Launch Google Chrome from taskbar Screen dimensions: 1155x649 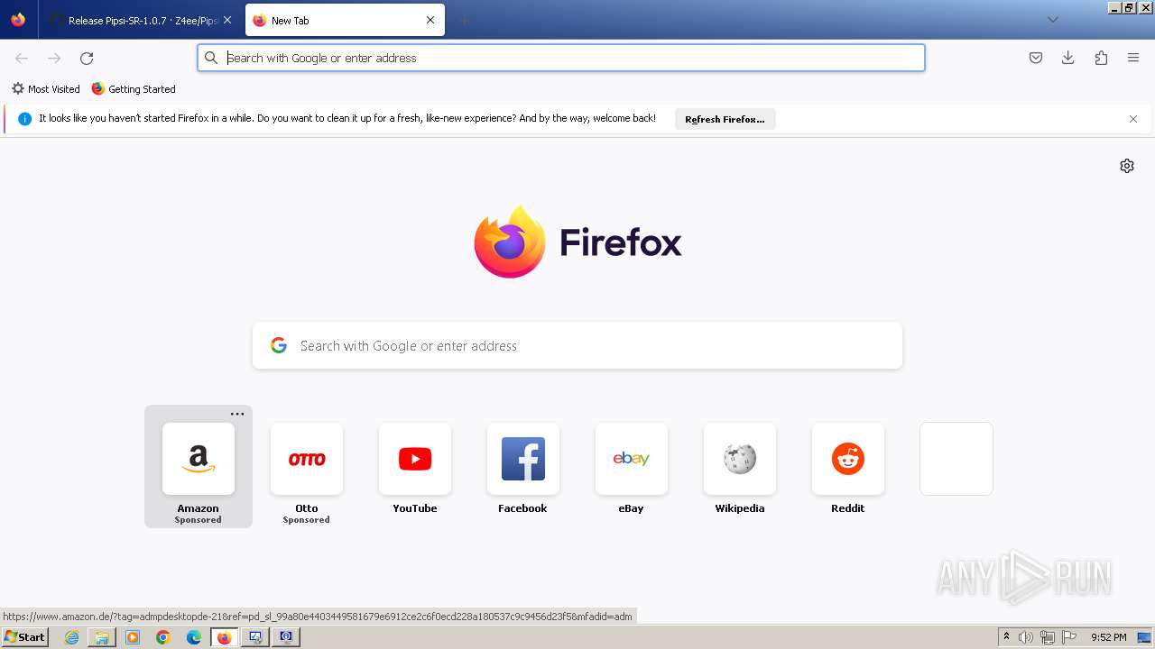163,637
